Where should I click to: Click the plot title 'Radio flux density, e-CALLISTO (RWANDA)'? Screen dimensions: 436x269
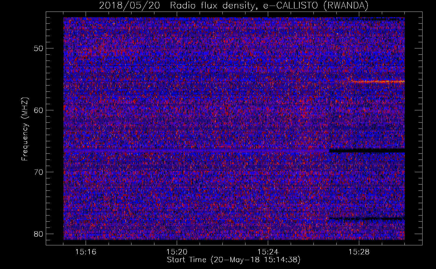tap(269, 5)
